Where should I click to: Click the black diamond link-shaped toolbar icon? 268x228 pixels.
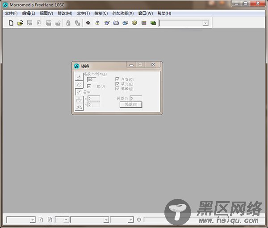pyautogui.click(x=88, y=23)
